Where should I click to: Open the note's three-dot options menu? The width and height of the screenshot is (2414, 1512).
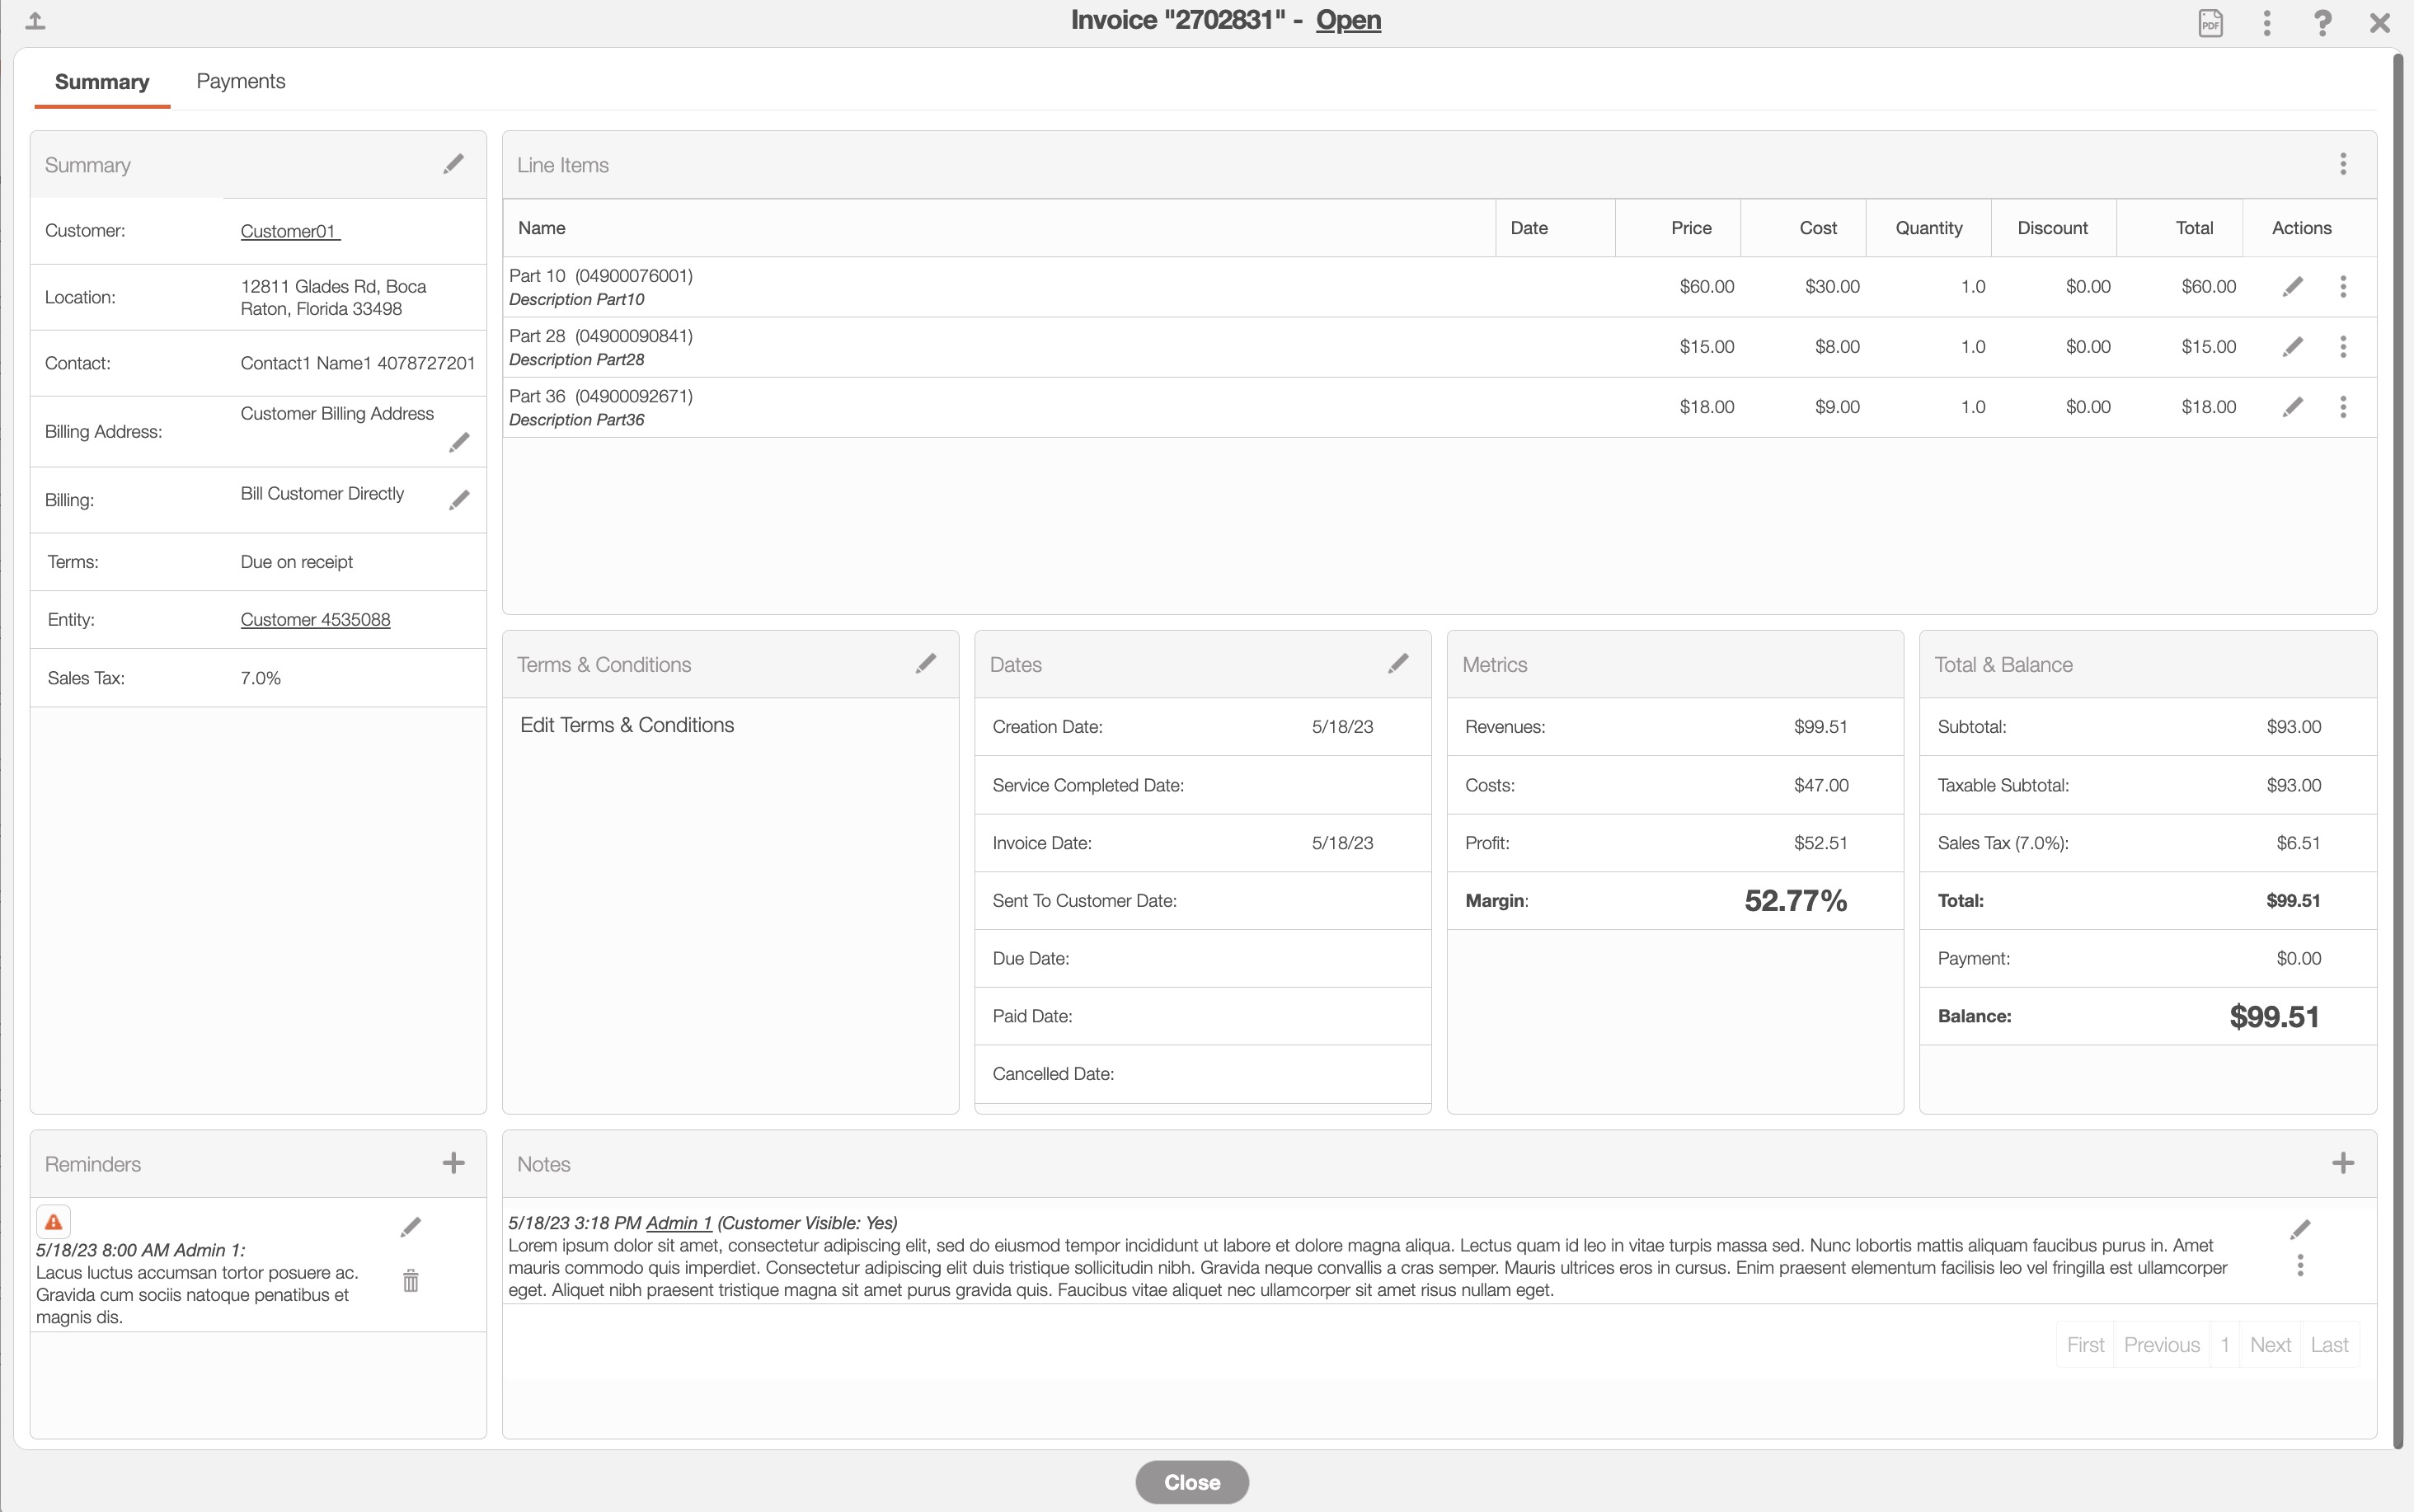click(2300, 1266)
